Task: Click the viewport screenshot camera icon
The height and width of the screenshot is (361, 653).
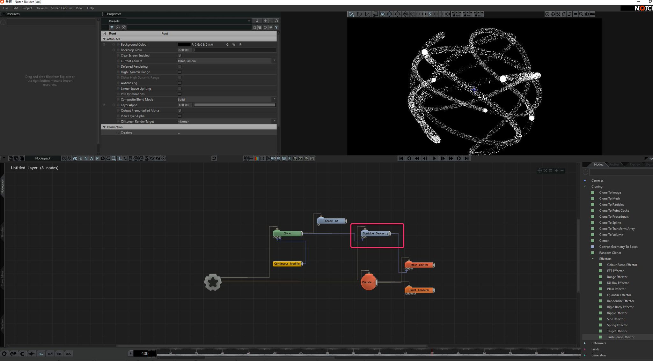Action: pyautogui.click(x=587, y=14)
